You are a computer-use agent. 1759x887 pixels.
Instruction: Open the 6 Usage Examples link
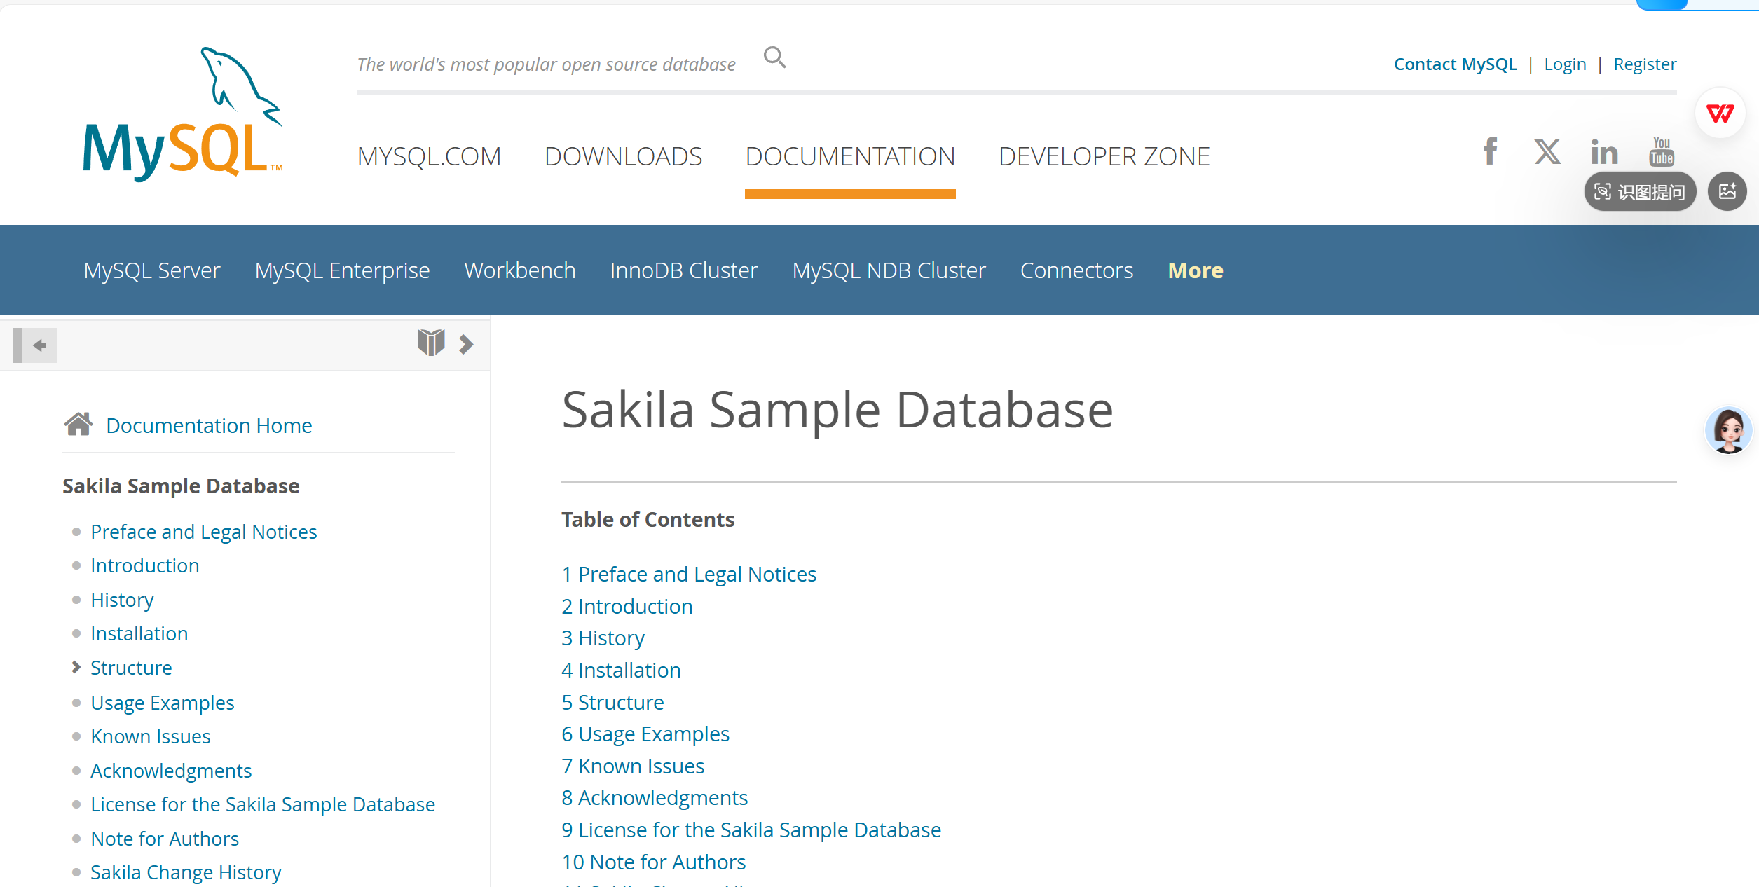[645, 734]
